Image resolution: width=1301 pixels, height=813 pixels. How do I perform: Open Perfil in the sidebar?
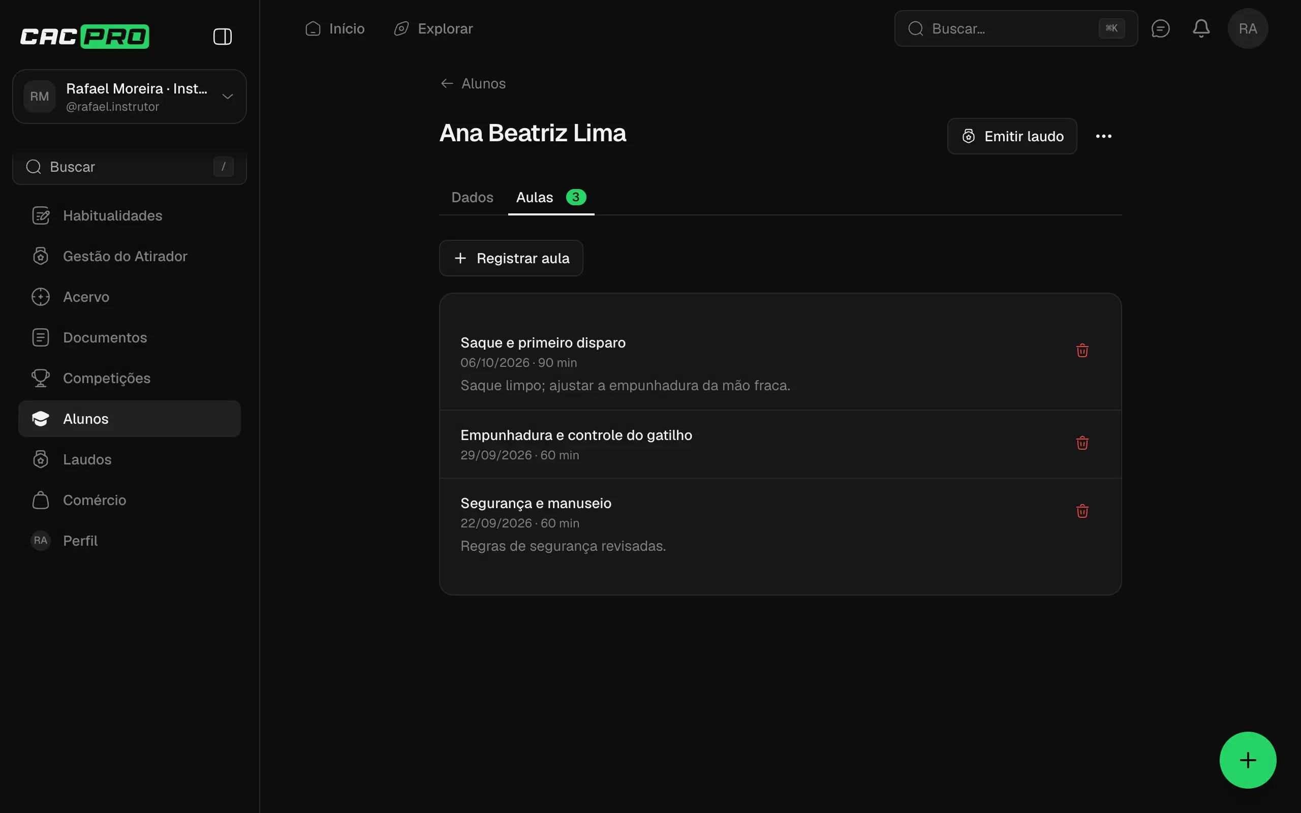[130, 540]
